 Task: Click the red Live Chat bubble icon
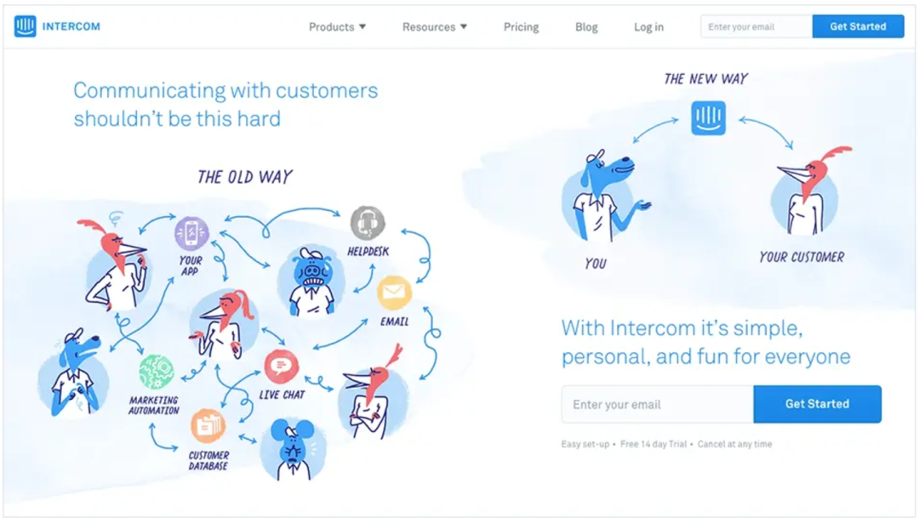point(282,367)
